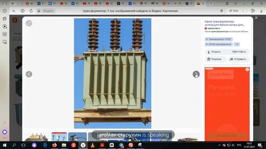Open video player icon in the browser sidebar
Viewport: 266px width, 149px height.
click(x=5, y=26)
